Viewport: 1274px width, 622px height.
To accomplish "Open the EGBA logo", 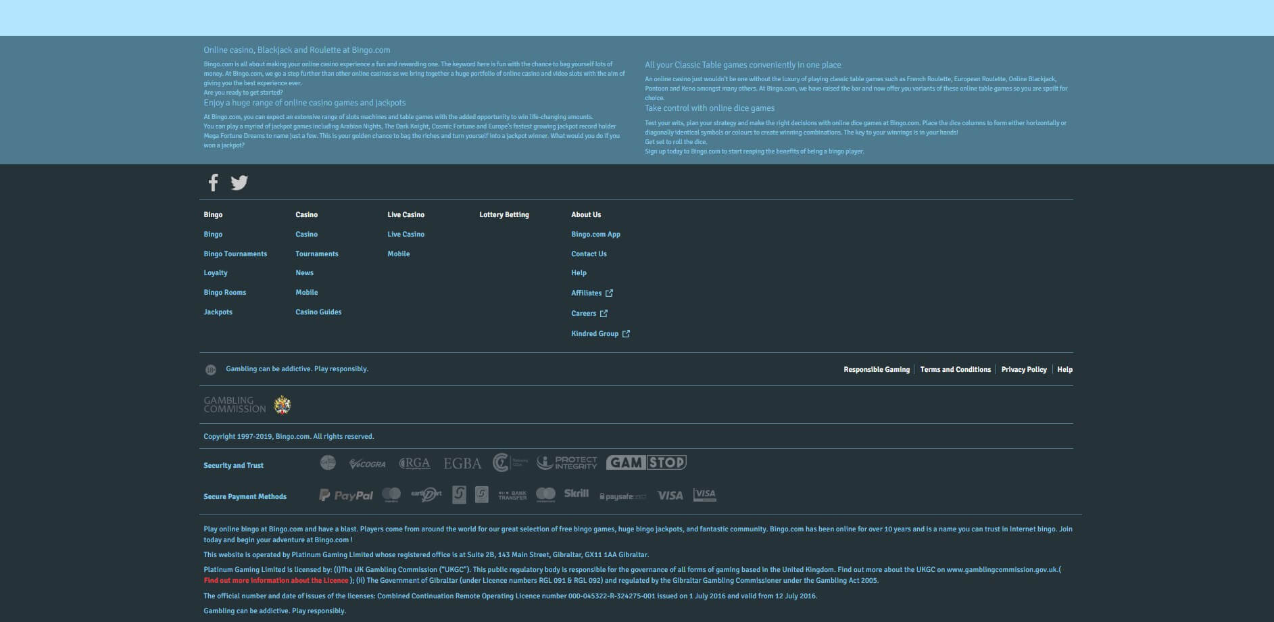I will 462,463.
